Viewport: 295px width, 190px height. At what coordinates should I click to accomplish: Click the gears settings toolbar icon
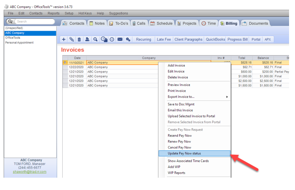pos(128,39)
